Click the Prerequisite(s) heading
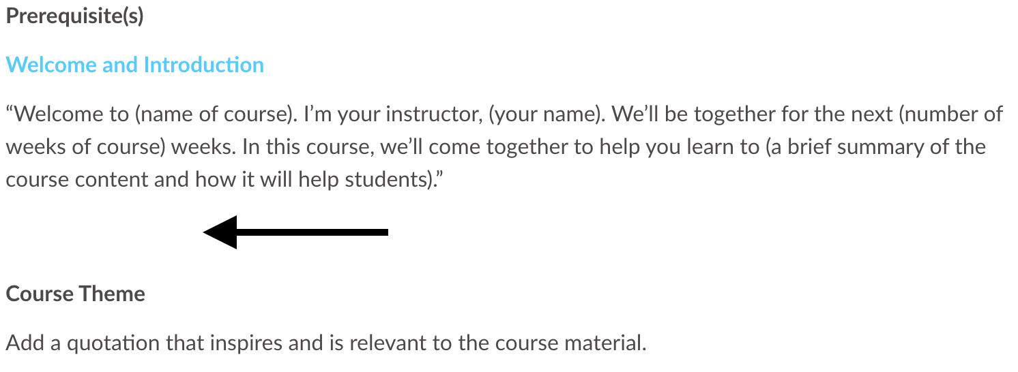Image resolution: width=1018 pixels, height=372 pixels. pos(74,16)
